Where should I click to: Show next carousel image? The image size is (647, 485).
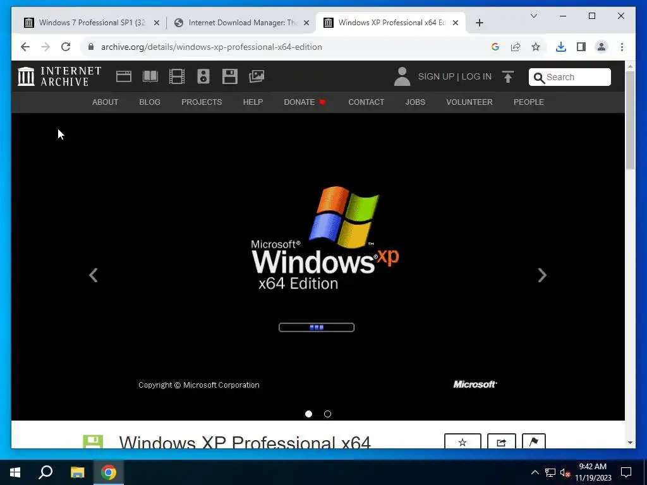(x=542, y=275)
